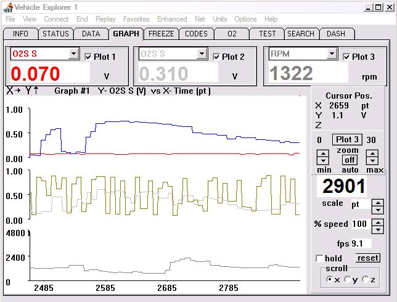Click the Plot 3 button in cursor panel

tap(349, 140)
